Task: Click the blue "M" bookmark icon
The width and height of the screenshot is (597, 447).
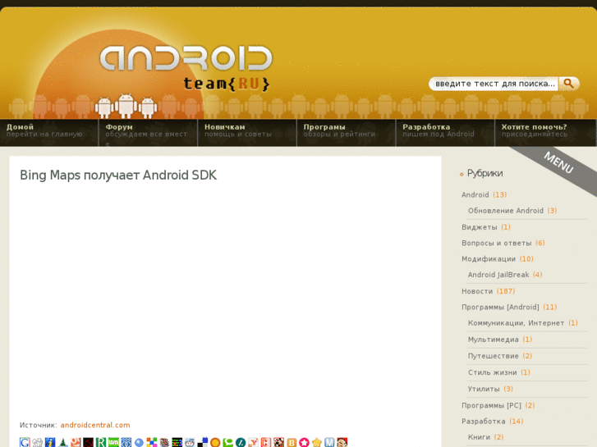Action: tap(329, 442)
